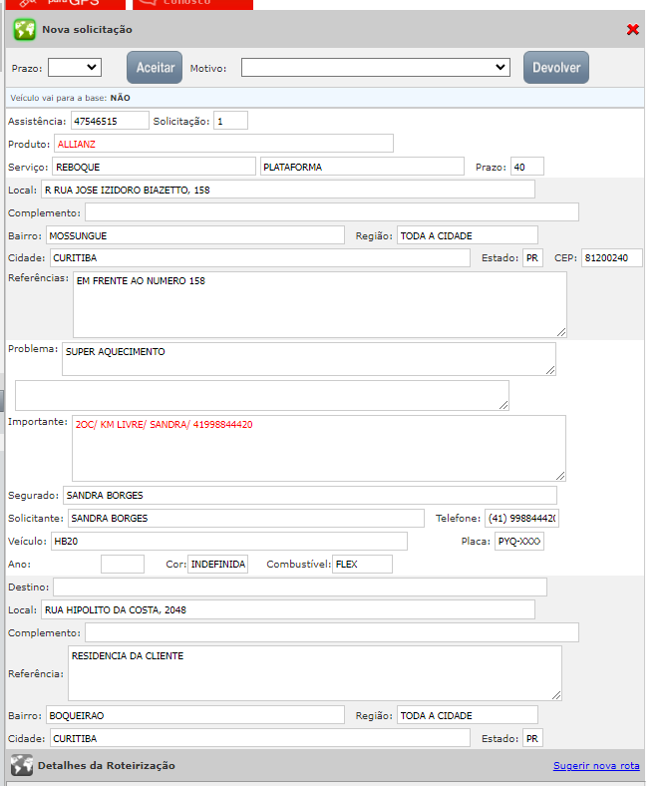This screenshot has width=671, height=786.
Task: Open the Prazo dropdown
Action: [x=75, y=68]
